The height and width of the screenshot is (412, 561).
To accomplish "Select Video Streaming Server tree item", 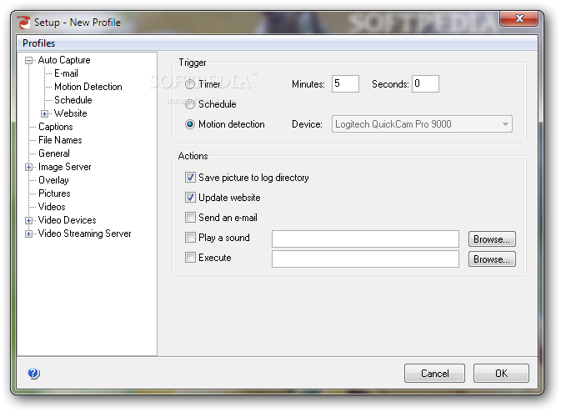I will click(x=85, y=234).
